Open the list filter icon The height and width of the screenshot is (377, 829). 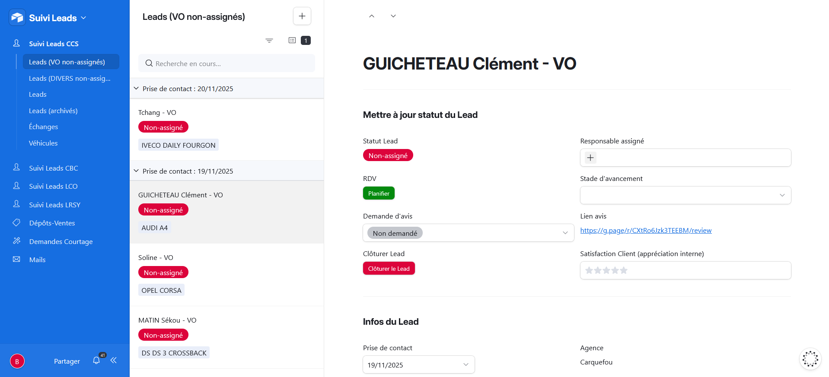pyautogui.click(x=269, y=41)
